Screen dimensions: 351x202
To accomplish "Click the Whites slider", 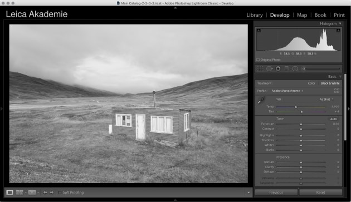I will (x=301, y=145).
